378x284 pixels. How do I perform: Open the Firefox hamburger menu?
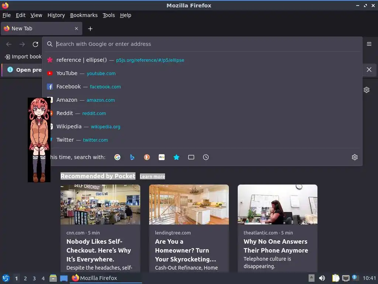point(369,44)
